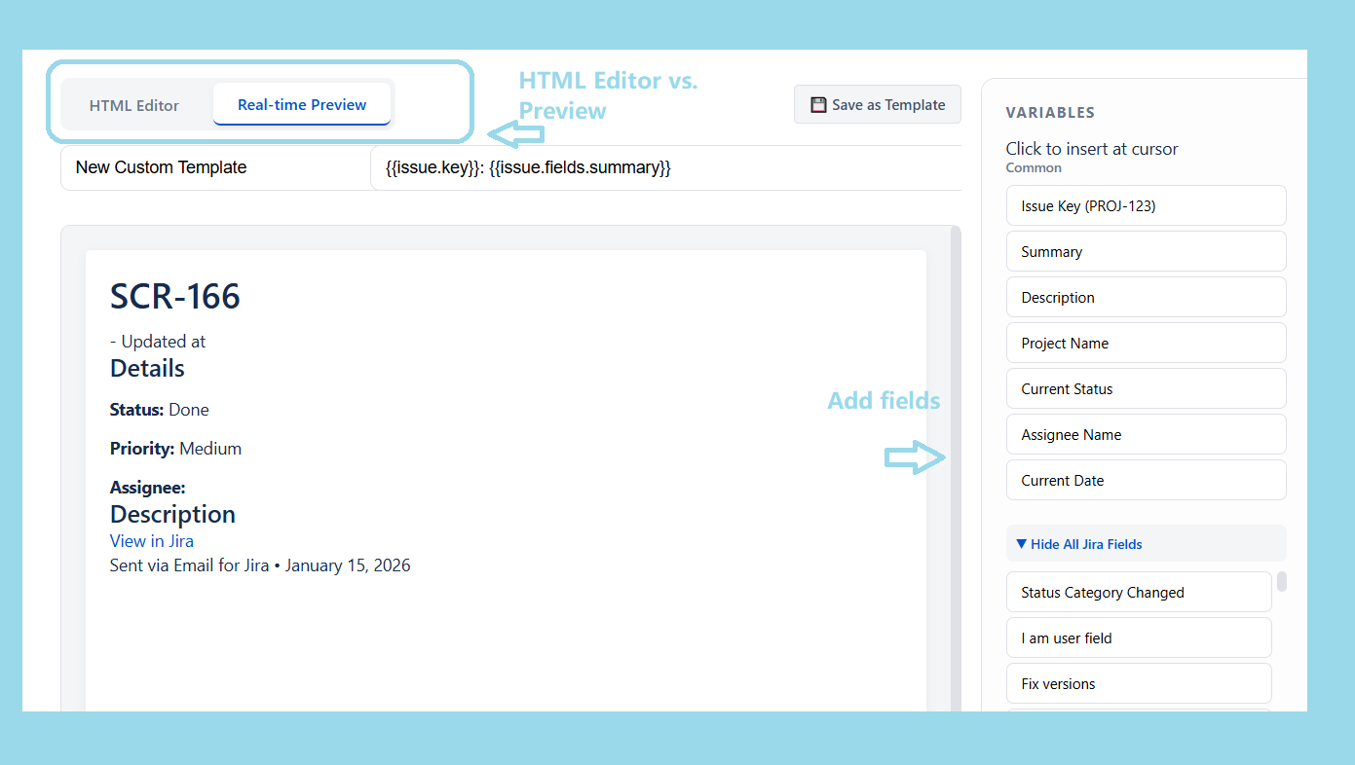This screenshot has height=765, width=1355.
Task: Add the Assignee Name variable
Action: click(x=1146, y=434)
